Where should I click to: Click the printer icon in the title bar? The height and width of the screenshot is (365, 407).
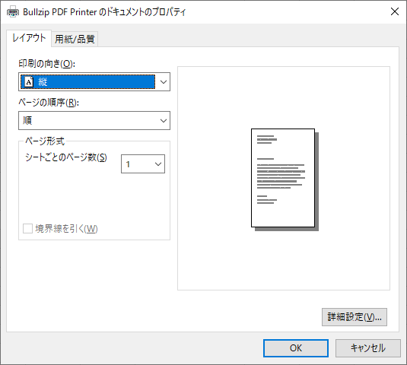tap(13, 12)
